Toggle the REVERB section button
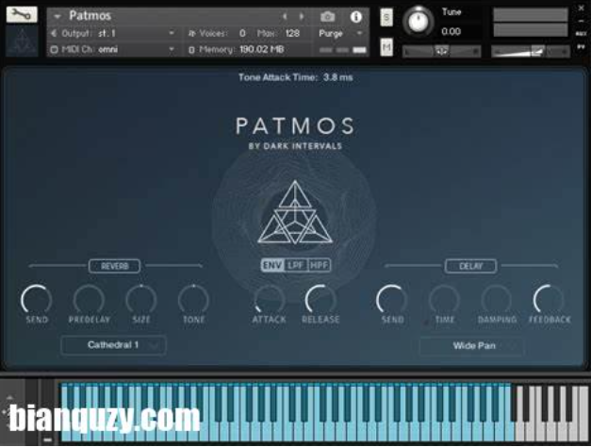The height and width of the screenshot is (447, 591). (115, 266)
